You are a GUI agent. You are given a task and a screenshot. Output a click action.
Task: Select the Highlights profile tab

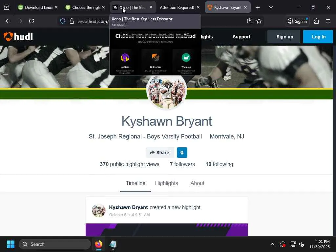coord(166,183)
